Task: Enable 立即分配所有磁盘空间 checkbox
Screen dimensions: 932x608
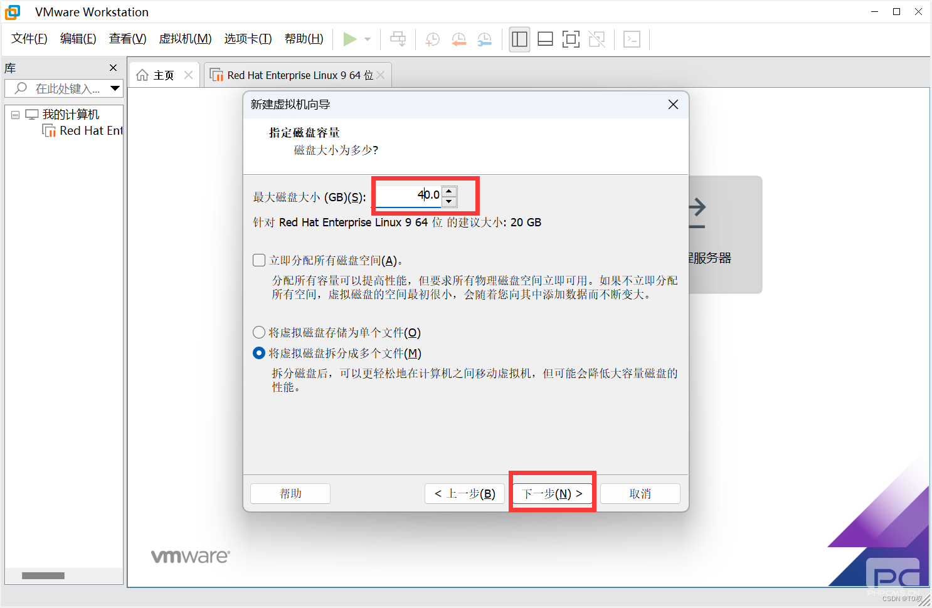Action: pyautogui.click(x=259, y=260)
